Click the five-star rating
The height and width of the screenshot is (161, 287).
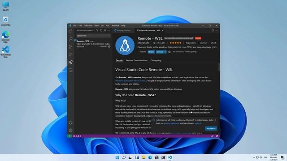(175, 43)
